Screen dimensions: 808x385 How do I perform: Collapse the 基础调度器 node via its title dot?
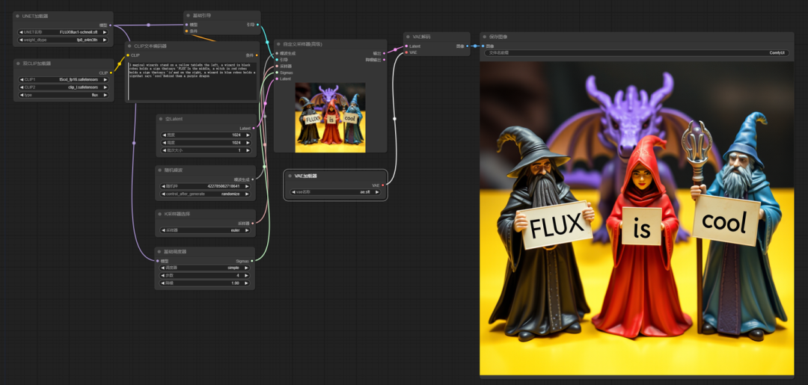coord(160,252)
